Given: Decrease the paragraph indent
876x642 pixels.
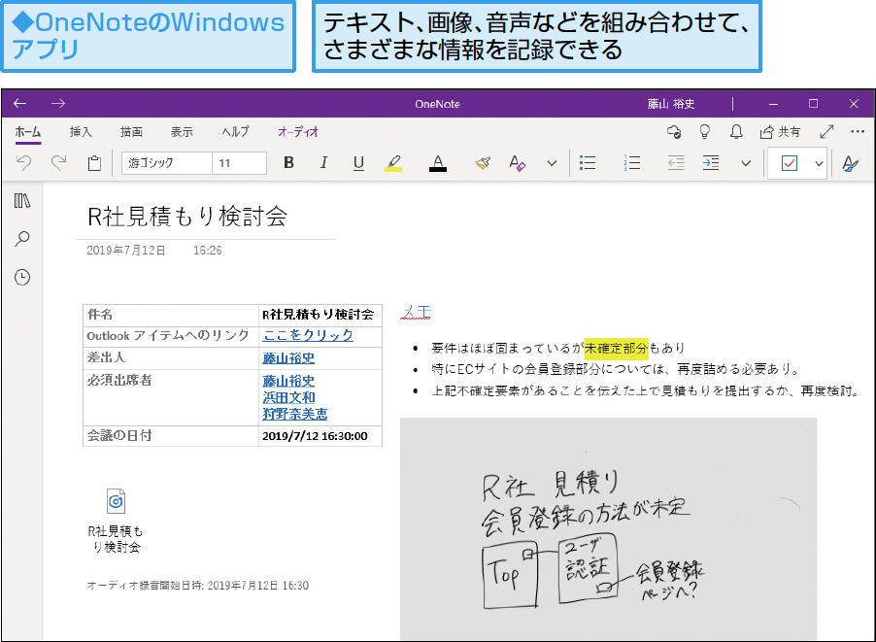Looking at the screenshot, I should 676,162.
